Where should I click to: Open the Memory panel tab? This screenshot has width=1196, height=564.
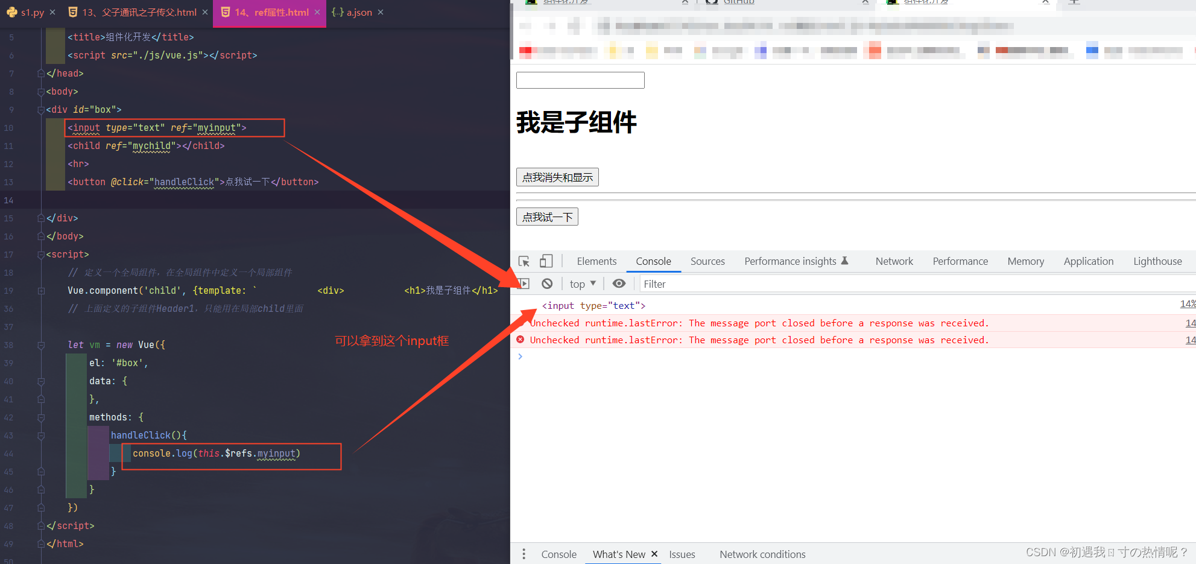pyautogui.click(x=1025, y=261)
